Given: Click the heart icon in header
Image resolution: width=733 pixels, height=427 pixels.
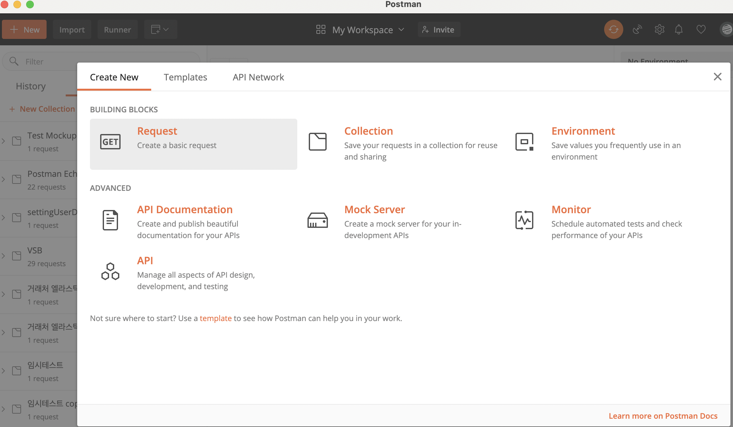Looking at the screenshot, I should click(x=701, y=29).
